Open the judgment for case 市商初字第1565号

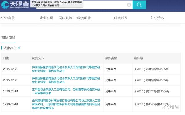pos(66,80)
